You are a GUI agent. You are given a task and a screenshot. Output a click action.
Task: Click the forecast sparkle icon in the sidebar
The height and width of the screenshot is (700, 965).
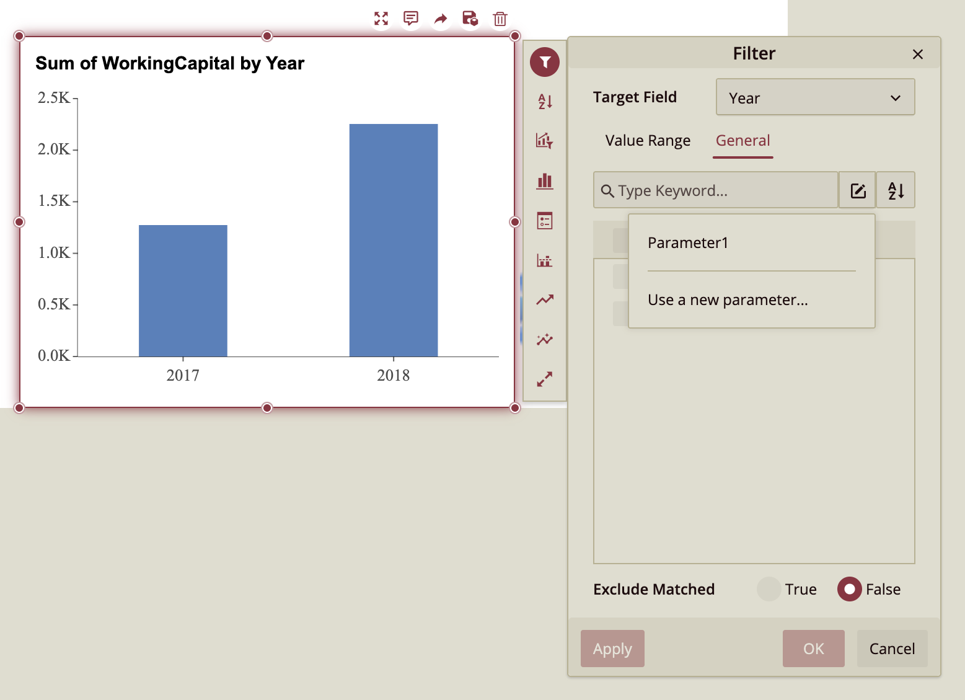(x=544, y=339)
